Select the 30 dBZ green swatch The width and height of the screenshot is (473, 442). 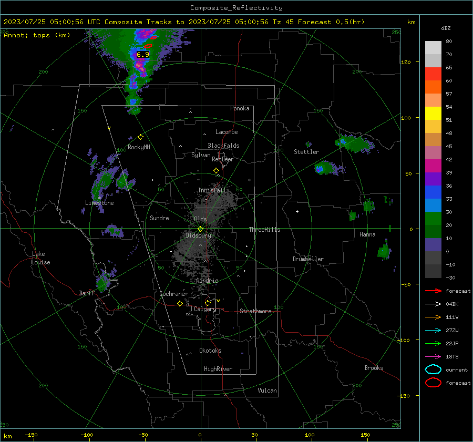433,219
